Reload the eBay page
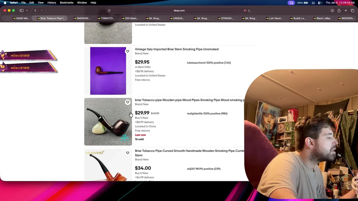 click(249, 11)
